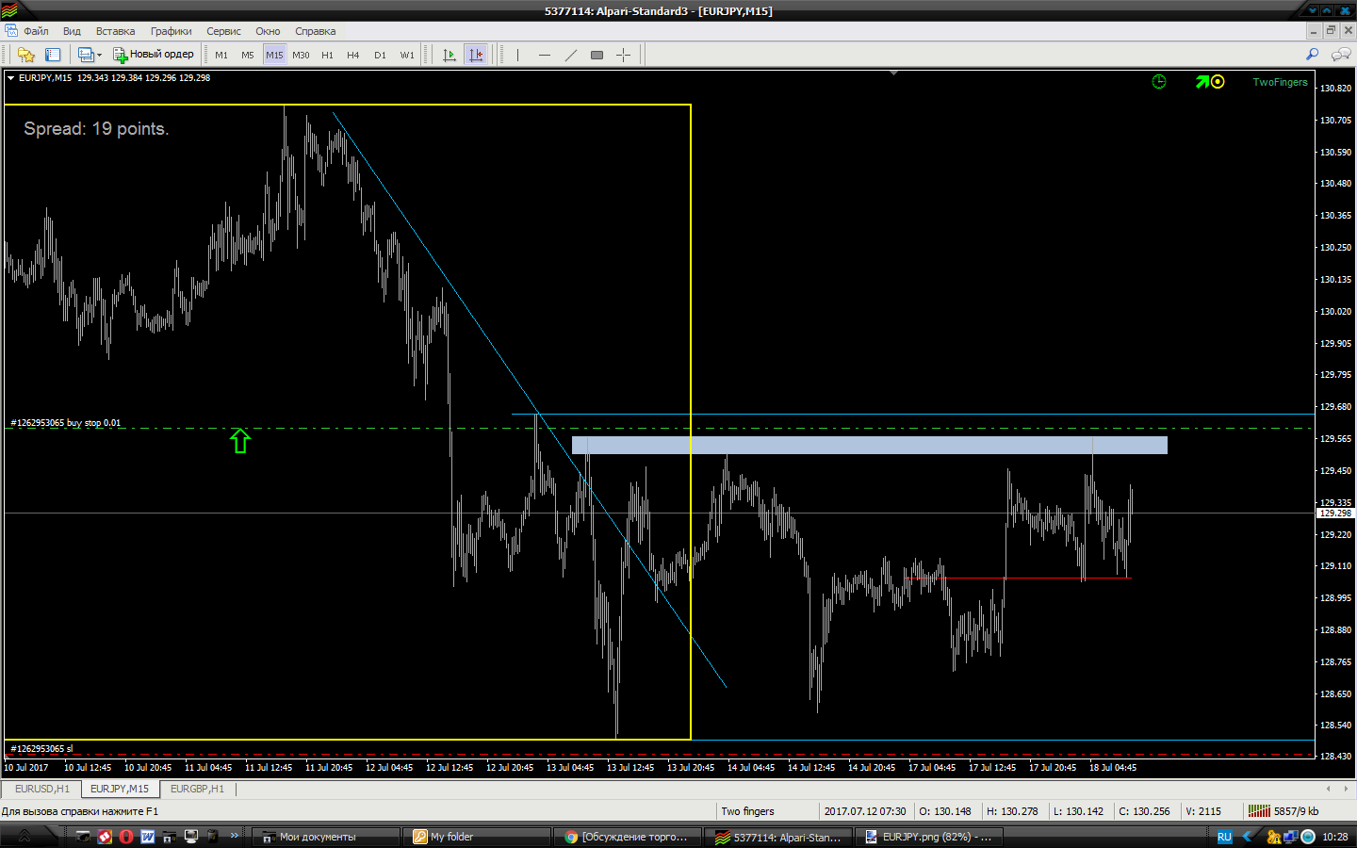Screen dimensions: 1357x848
Task: Click the yellow circle icon on chart
Action: [x=1218, y=82]
